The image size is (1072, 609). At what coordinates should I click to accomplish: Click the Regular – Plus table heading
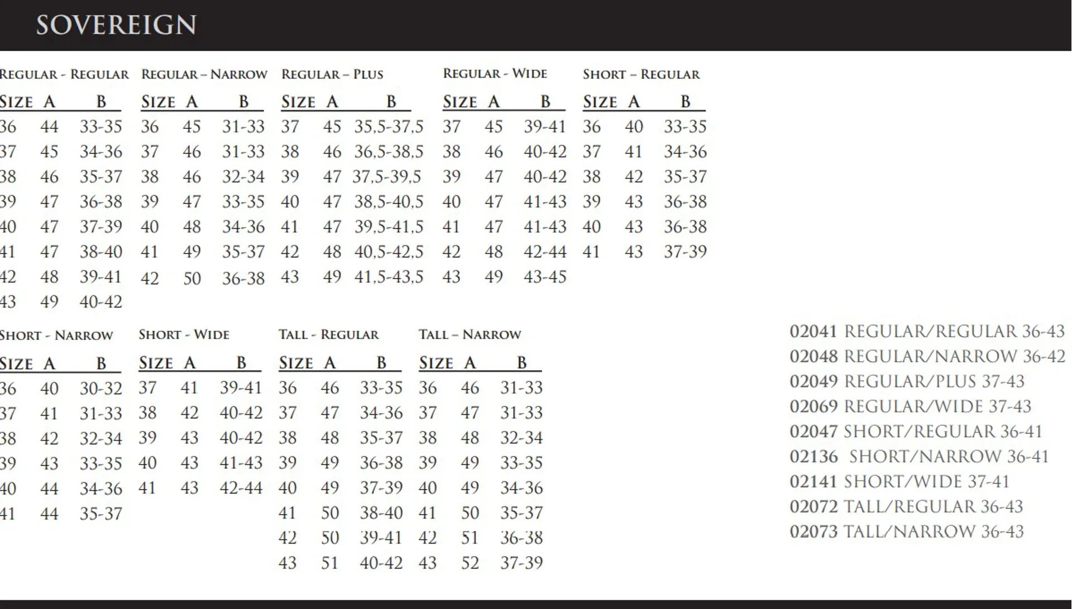tap(332, 74)
